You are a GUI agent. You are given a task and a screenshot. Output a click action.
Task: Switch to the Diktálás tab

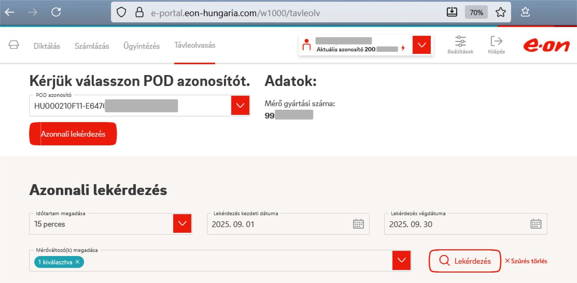click(47, 46)
